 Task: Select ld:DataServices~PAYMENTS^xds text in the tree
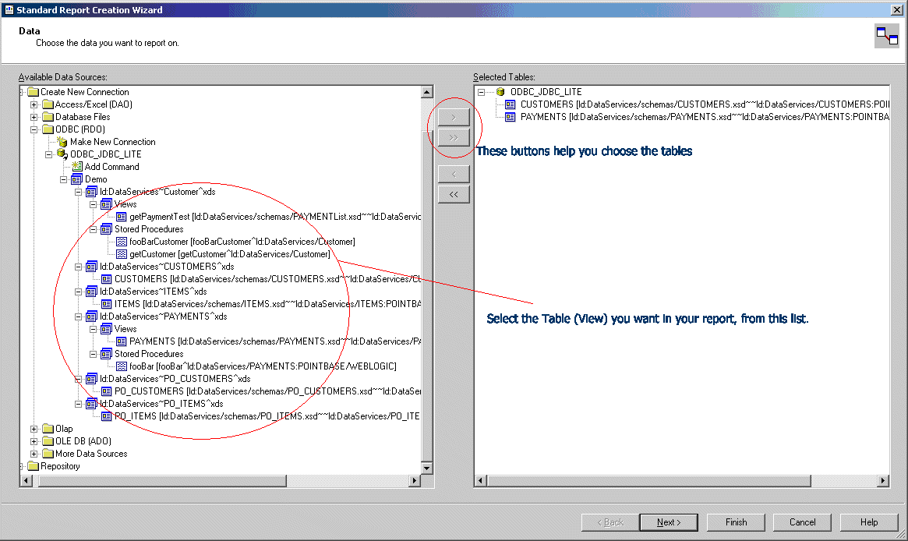(164, 316)
